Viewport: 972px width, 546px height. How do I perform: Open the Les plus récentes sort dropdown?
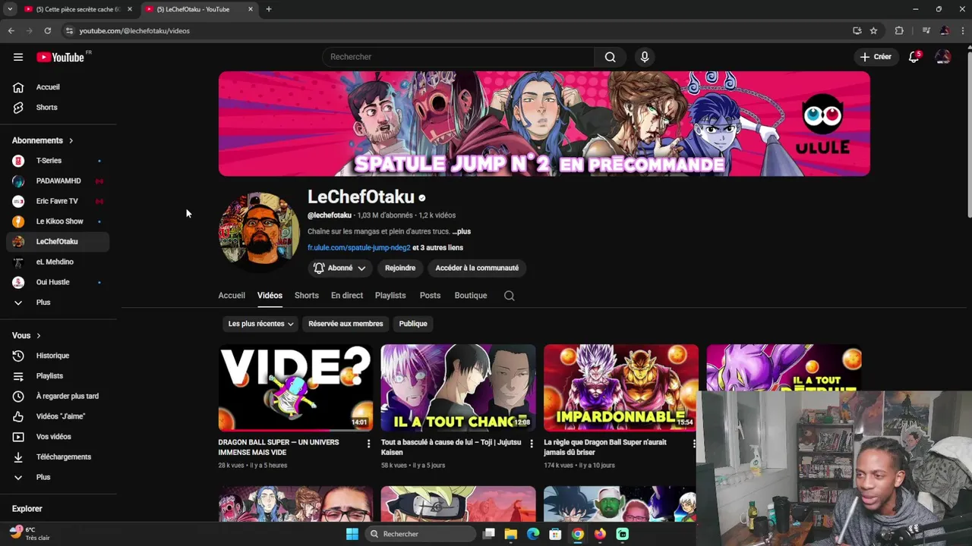pyautogui.click(x=260, y=324)
